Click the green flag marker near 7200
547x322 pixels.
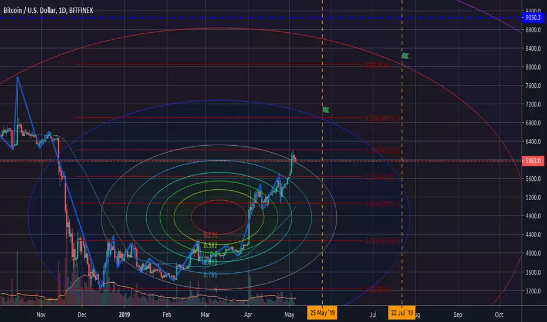326,110
